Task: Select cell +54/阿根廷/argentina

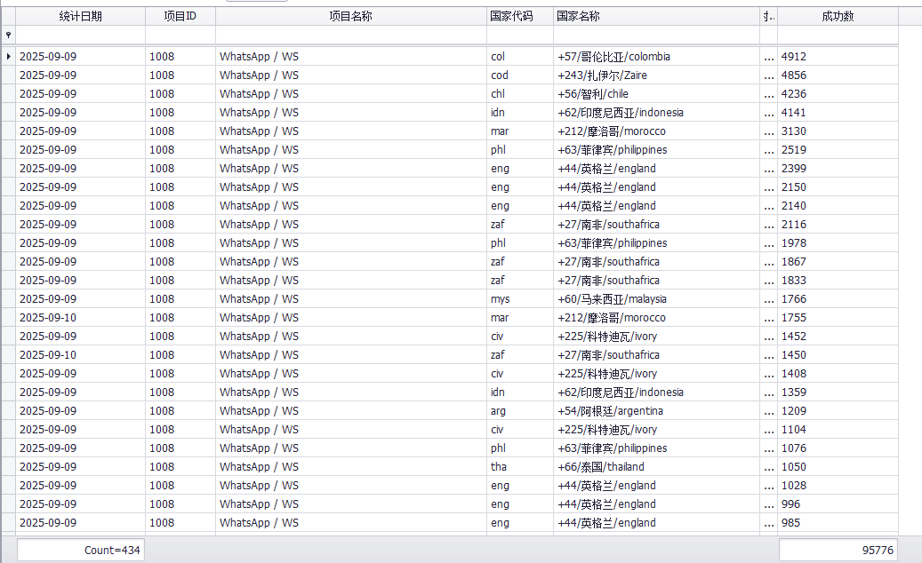Action: tap(656, 411)
